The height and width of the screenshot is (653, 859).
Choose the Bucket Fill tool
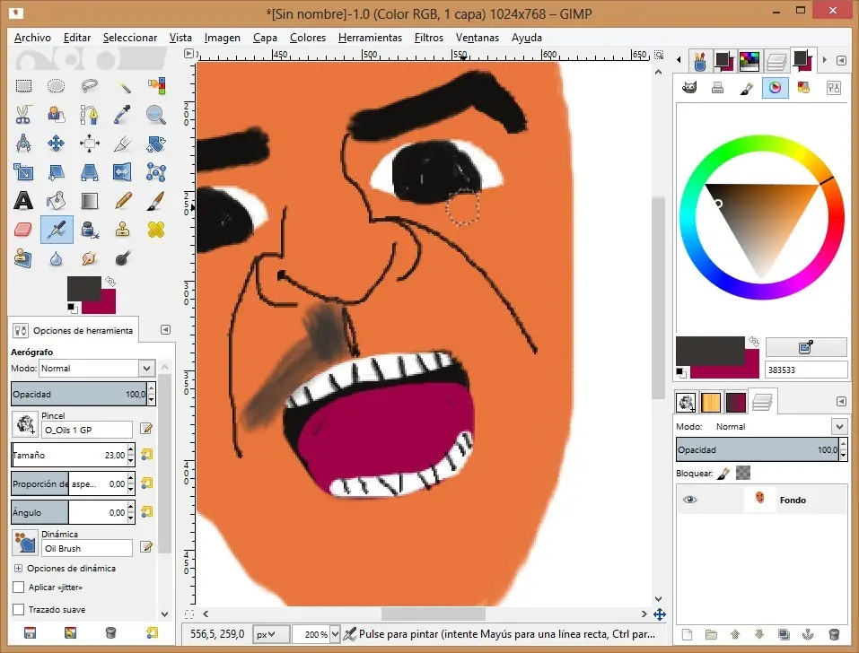pos(57,201)
